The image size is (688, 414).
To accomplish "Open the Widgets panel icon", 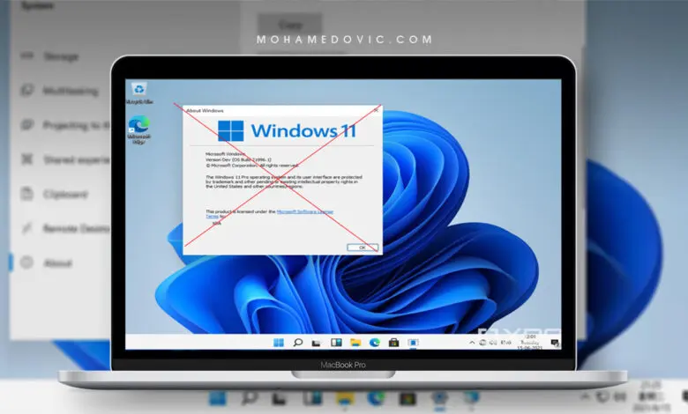I will click(x=336, y=342).
